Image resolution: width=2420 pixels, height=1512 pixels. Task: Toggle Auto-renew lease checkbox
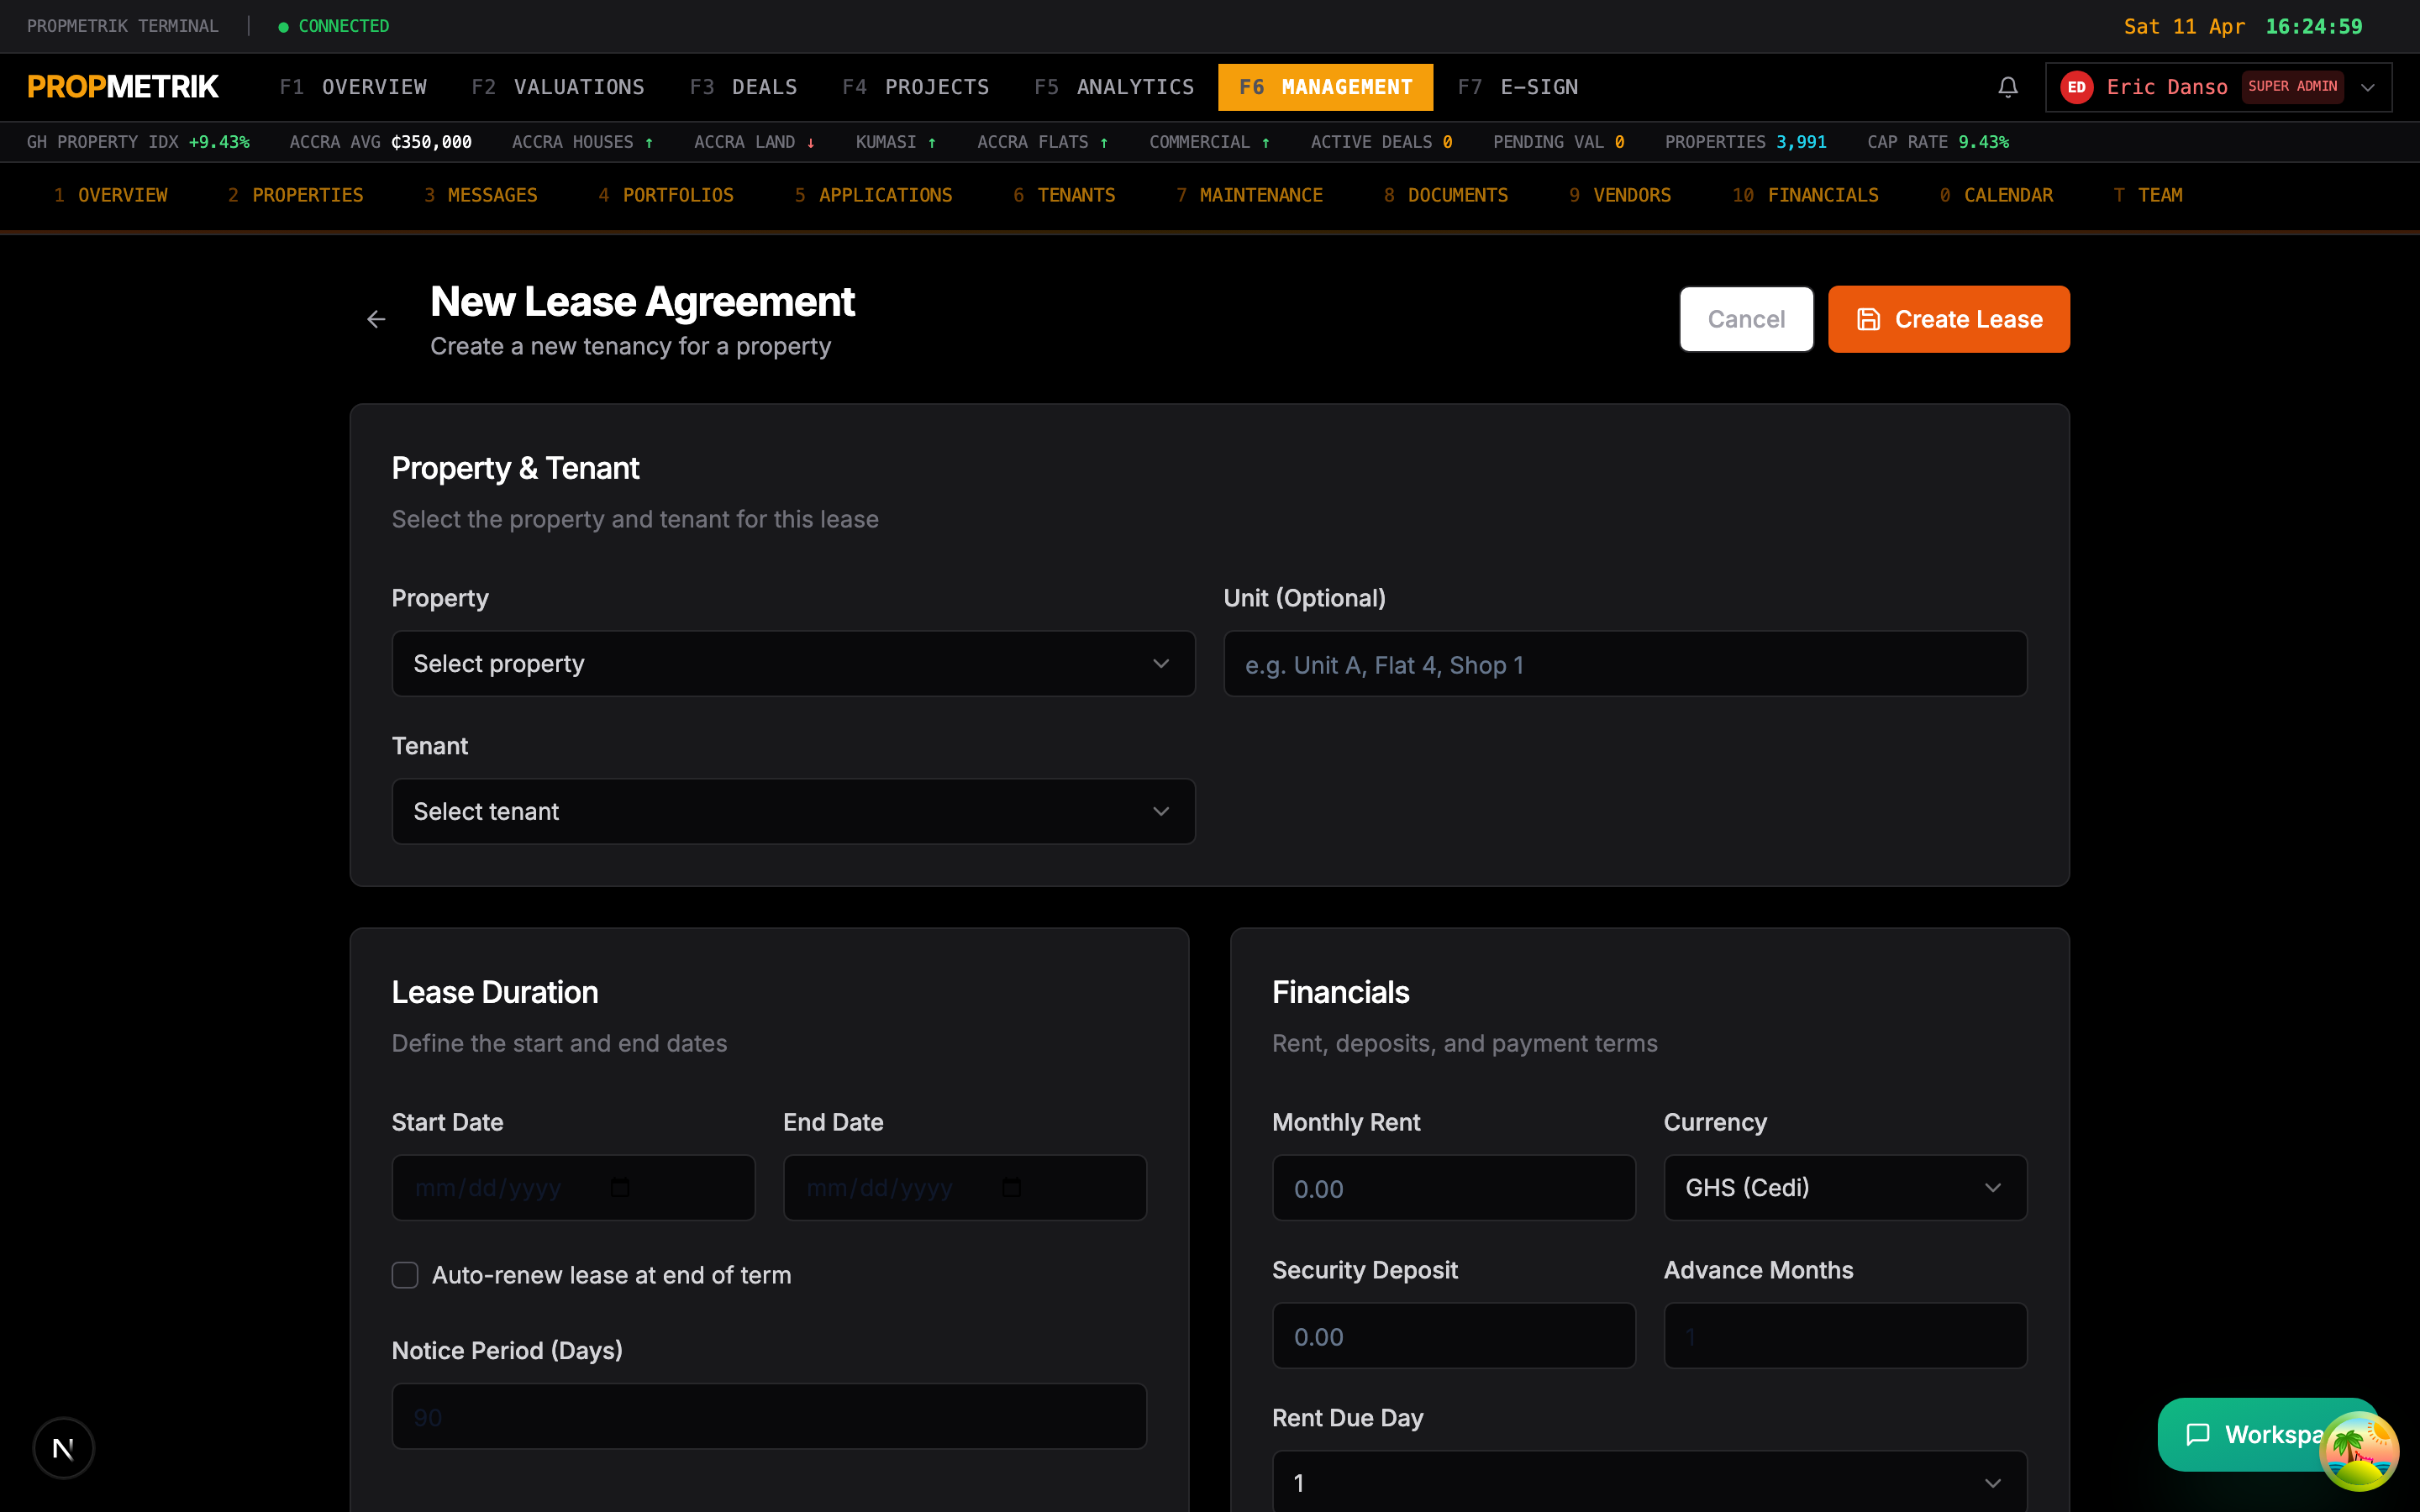click(405, 1275)
